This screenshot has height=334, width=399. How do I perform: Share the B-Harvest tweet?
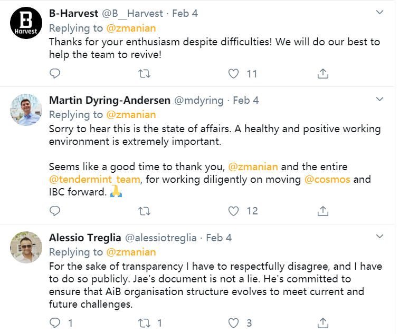coord(323,74)
